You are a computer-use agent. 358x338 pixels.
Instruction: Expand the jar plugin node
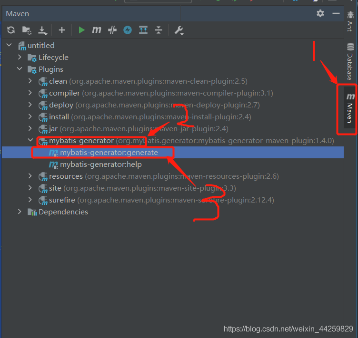coord(30,128)
